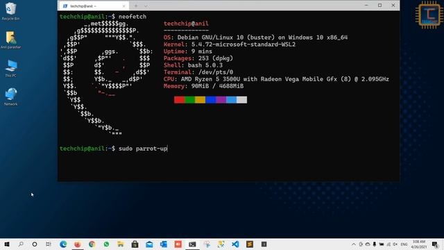Click the 'neofetch' command text
Image resolution: width=444 pixels, height=250 pixels.
(x=133, y=17)
